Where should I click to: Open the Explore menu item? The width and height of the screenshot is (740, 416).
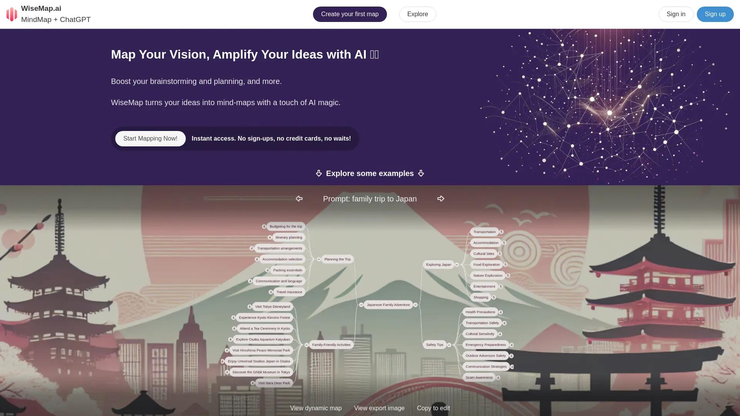(x=417, y=14)
